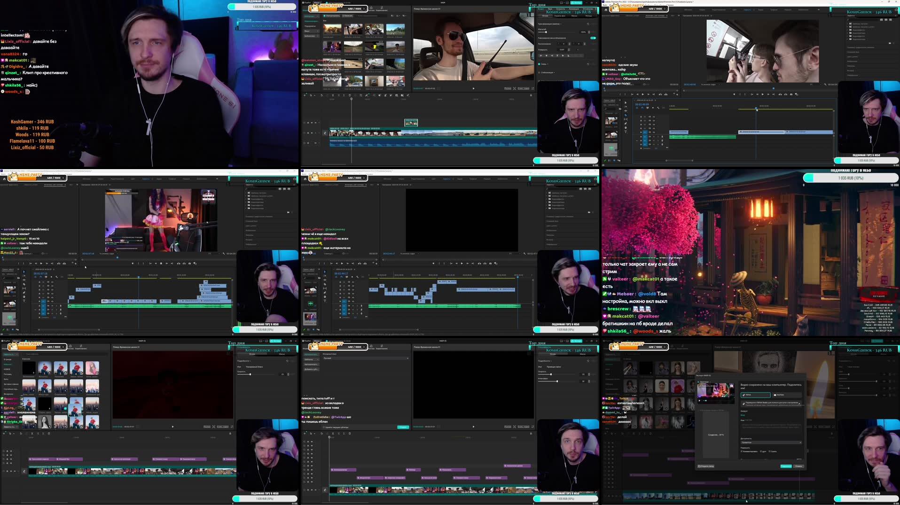Click trash delete icon in driver-video timeline toolbar
This screenshot has height=505, width=900.
[350, 95]
